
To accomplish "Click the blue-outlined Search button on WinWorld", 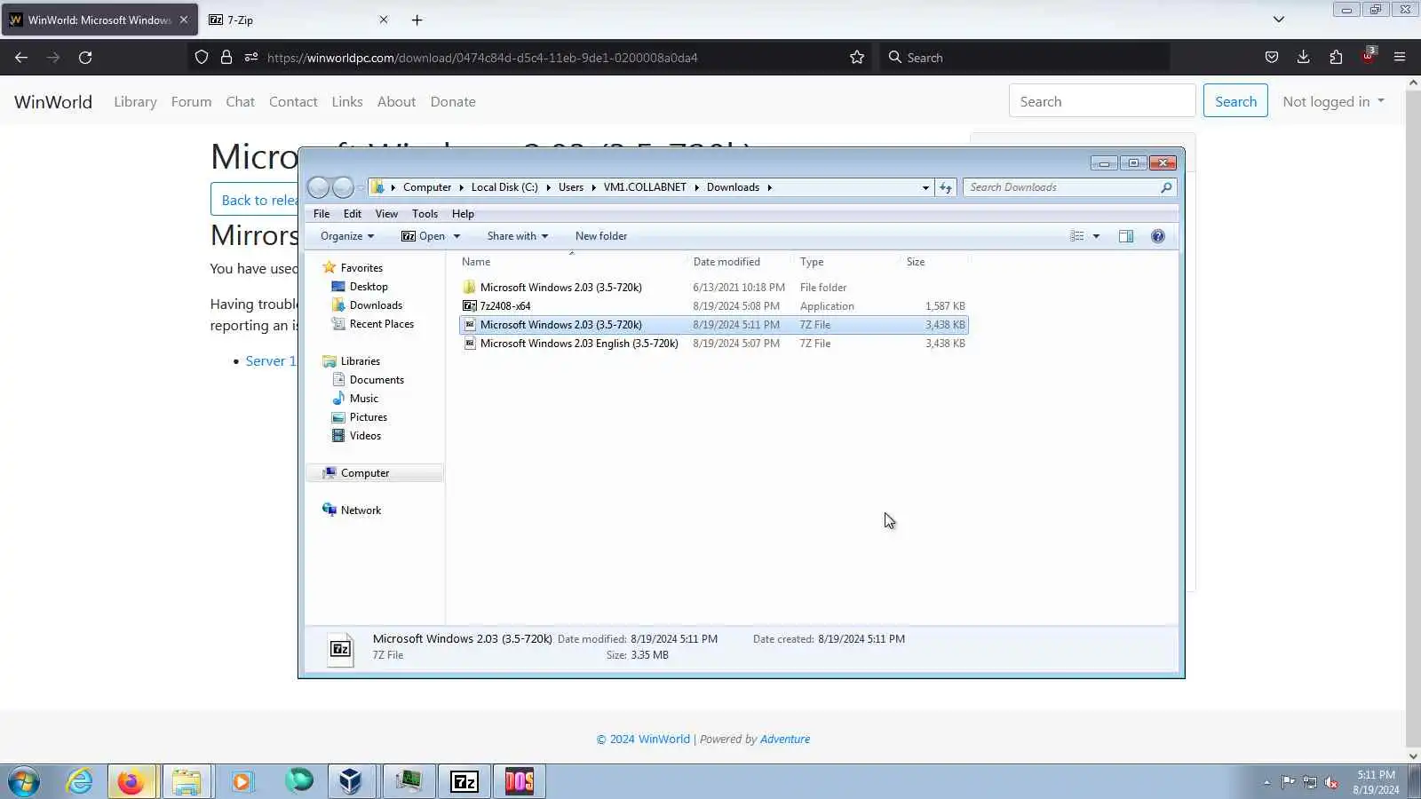I will (1235, 101).
